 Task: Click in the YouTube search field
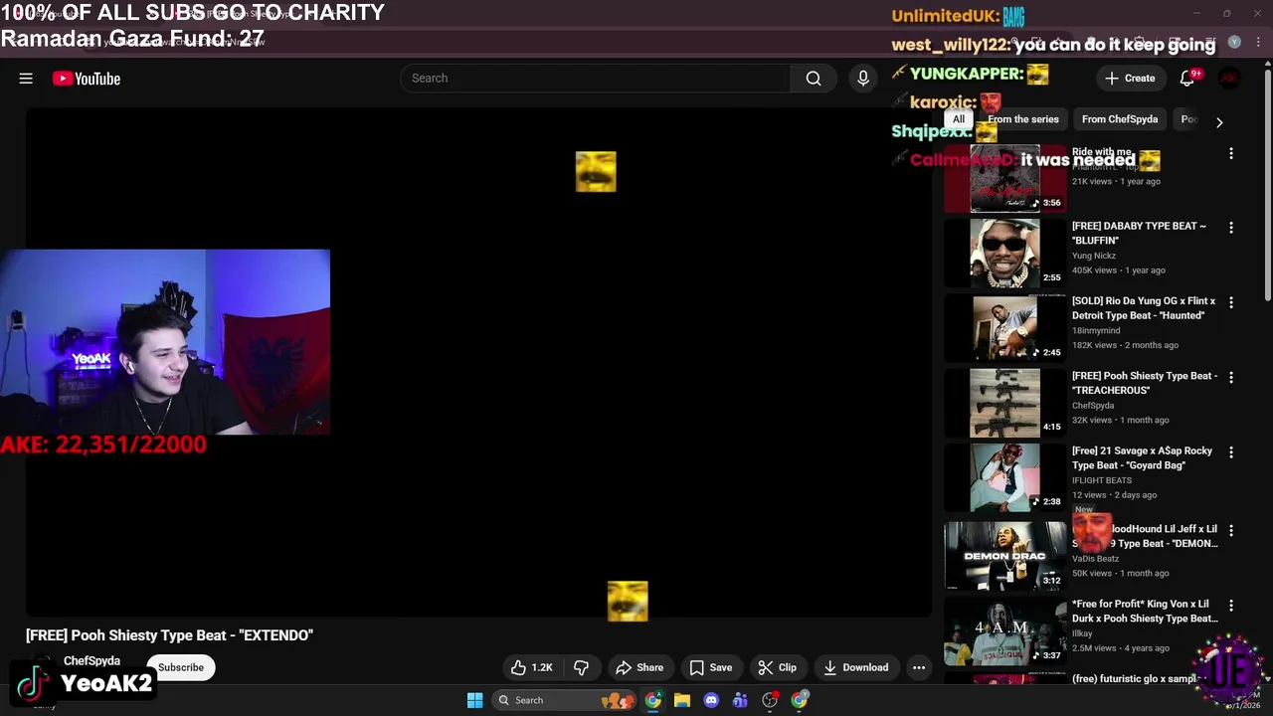coord(595,79)
